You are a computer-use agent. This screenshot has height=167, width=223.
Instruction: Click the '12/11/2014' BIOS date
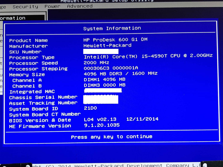point(142,119)
